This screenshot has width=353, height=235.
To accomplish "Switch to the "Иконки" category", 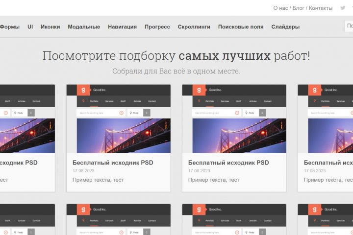I will click(x=50, y=27).
